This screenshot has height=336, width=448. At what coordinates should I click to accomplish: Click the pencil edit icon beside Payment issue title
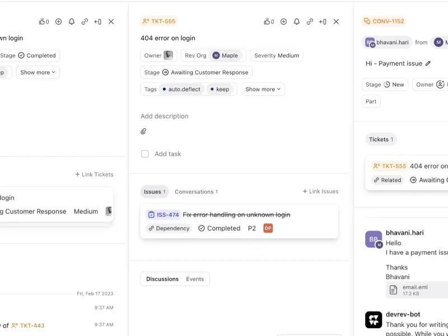428,63
